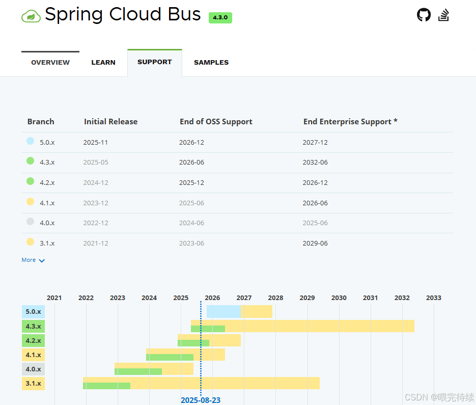The width and height of the screenshot is (476, 405).
Task: Select branch name 5.0.x in table
Action: pyautogui.click(x=47, y=143)
